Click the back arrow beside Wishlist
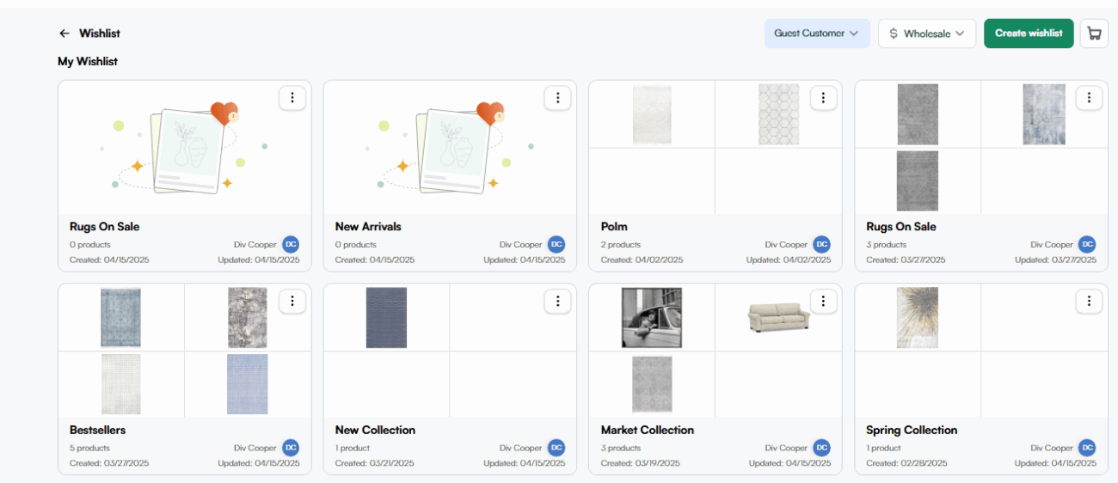The image size is (1118, 483). coord(64,34)
